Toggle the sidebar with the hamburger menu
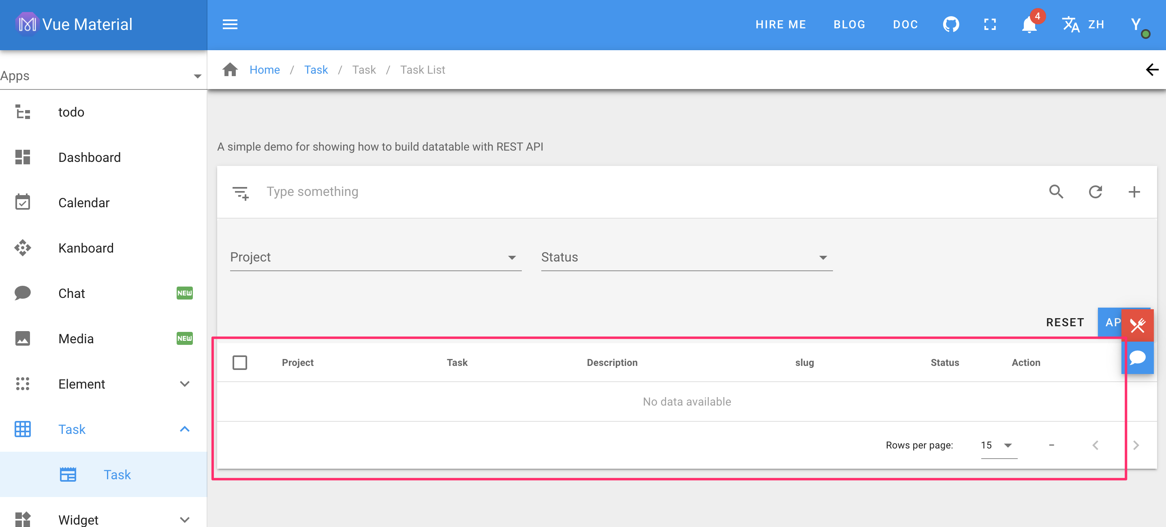 [x=230, y=24]
